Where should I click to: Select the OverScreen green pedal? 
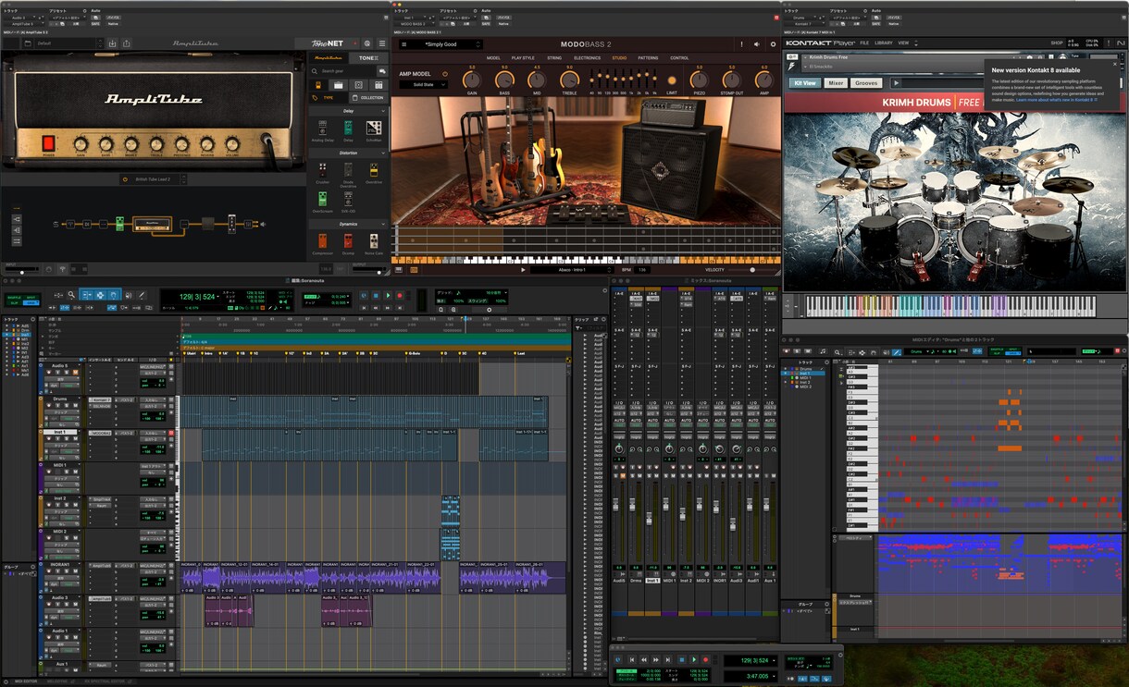pyautogui.click(x=322, y=199)
